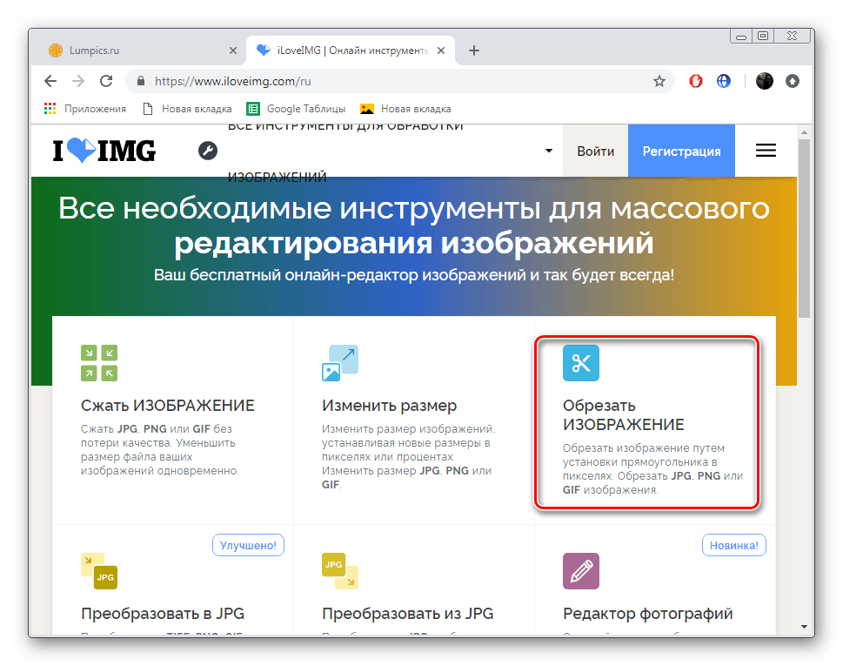
Task: Open a new browser tab
Action: pyautogui.click(x=473, y=50)
